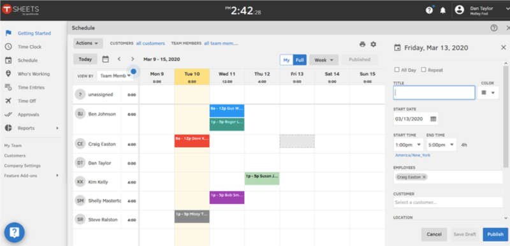Open the View By Team Members dropdown

[115, 76]
